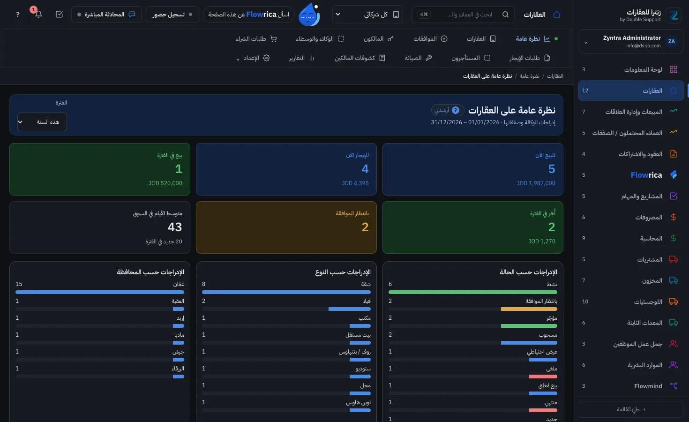Expand the Zyntra Administrator account menu
This screenshot has width=689, height=422.
click(x=631, y=42)
